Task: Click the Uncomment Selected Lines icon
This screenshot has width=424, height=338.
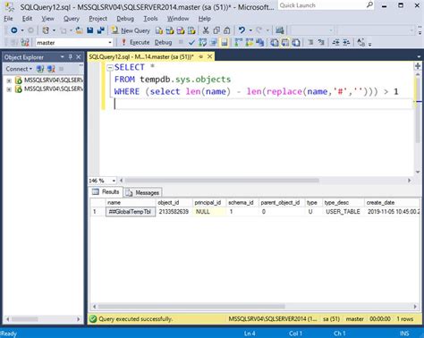Action: pos(321,43)
